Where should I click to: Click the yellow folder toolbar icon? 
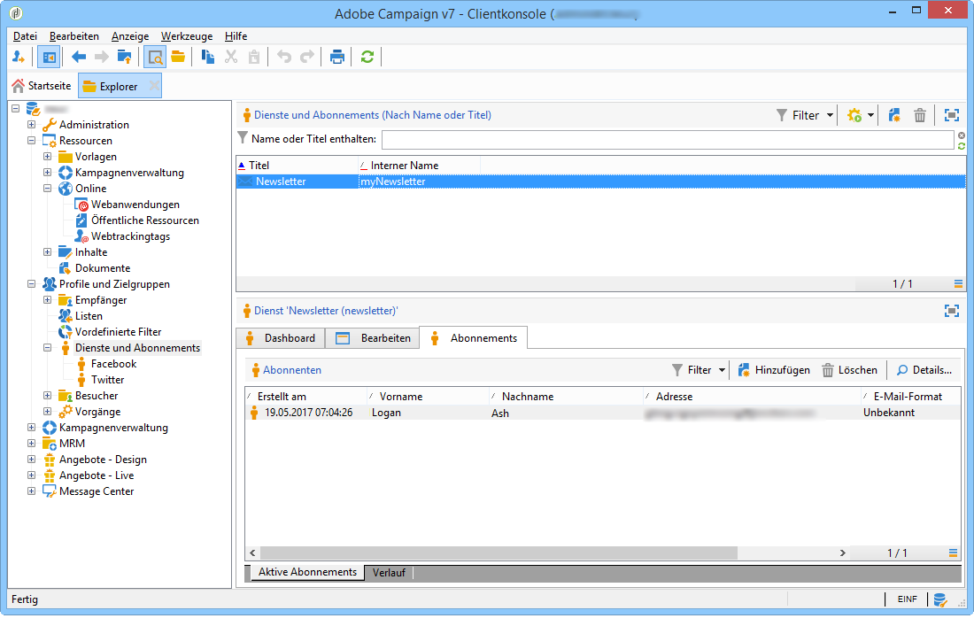(x=178, y=58)
